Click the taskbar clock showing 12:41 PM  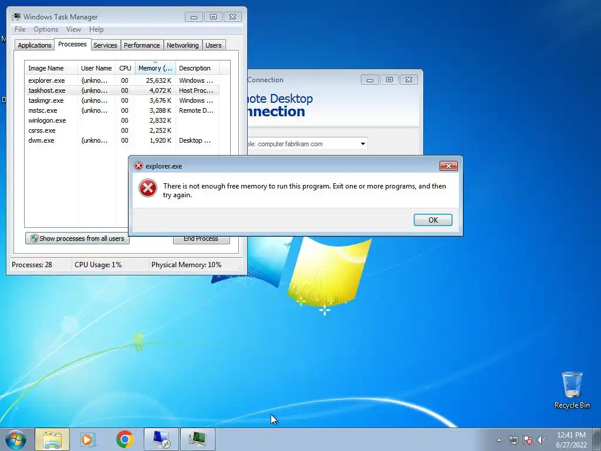[x=571, y=435]
